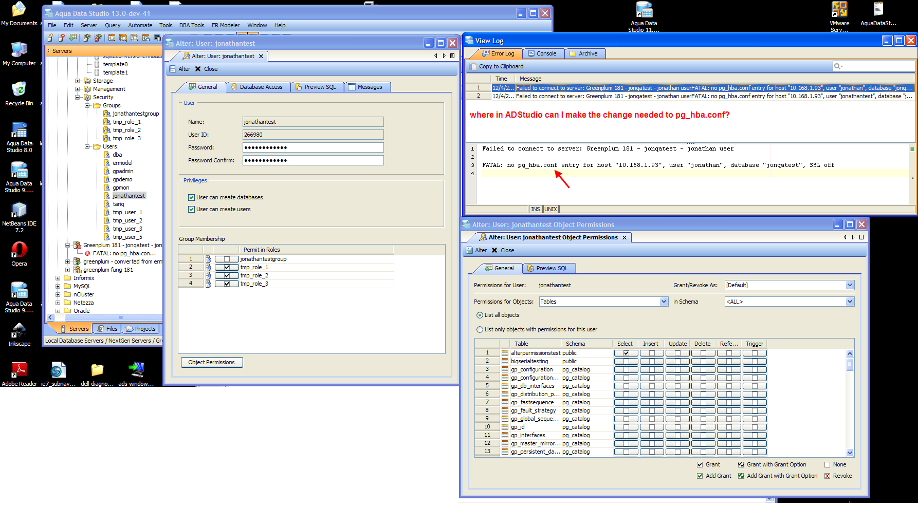Click the Files button in Servers panel
This screenshot has height=506, width=918.
pos(107,329)
